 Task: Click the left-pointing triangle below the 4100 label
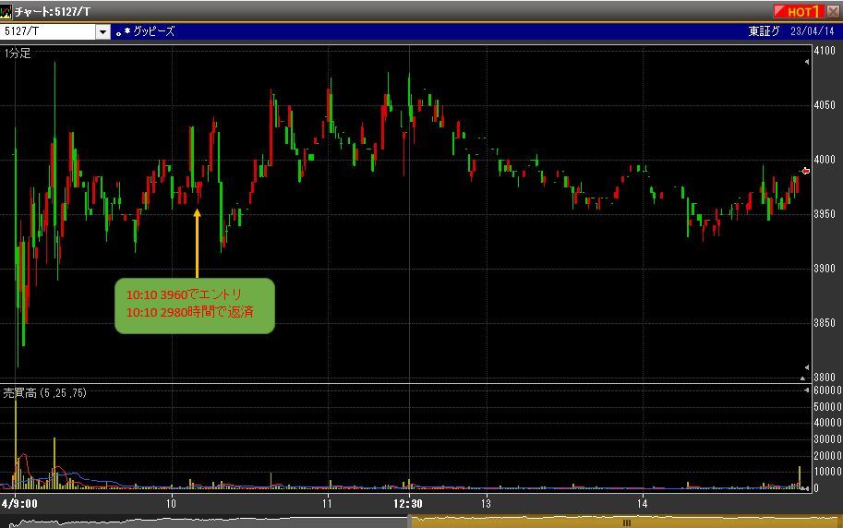pyautogui.click(x=807, y=62)
